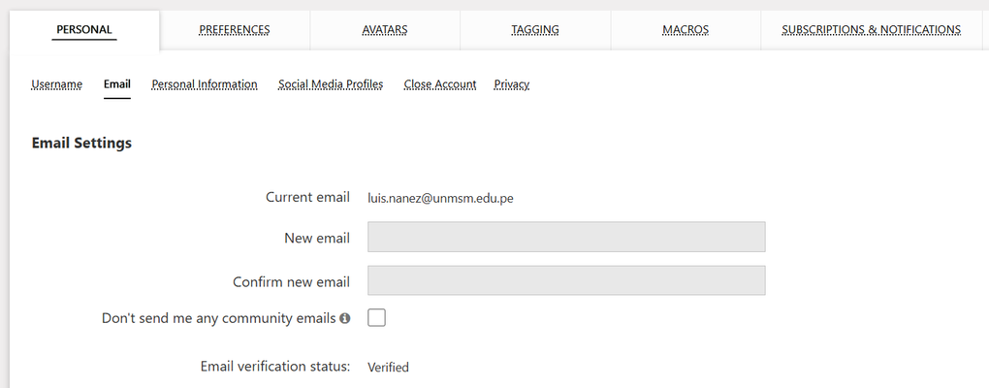Open the Privacy settings link
Image resolution: width=989 pixels, height=388 pixels.
(512, 84)
